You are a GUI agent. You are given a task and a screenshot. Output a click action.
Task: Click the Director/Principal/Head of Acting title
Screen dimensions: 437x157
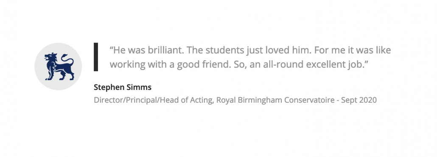154,100
